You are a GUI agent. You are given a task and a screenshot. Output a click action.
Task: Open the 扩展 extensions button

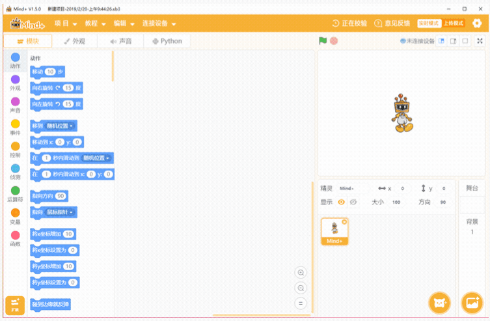pyautogui.click(x=15, y=305)
